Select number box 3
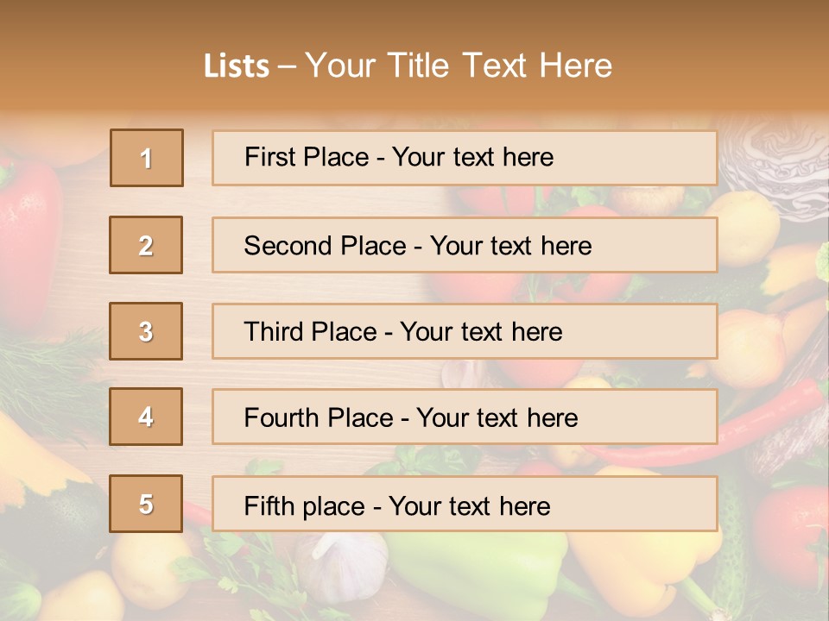 coord(146,331)
